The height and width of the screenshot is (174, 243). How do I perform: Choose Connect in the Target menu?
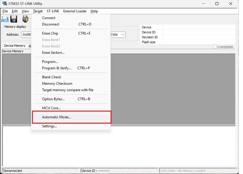tap(49, 18)
